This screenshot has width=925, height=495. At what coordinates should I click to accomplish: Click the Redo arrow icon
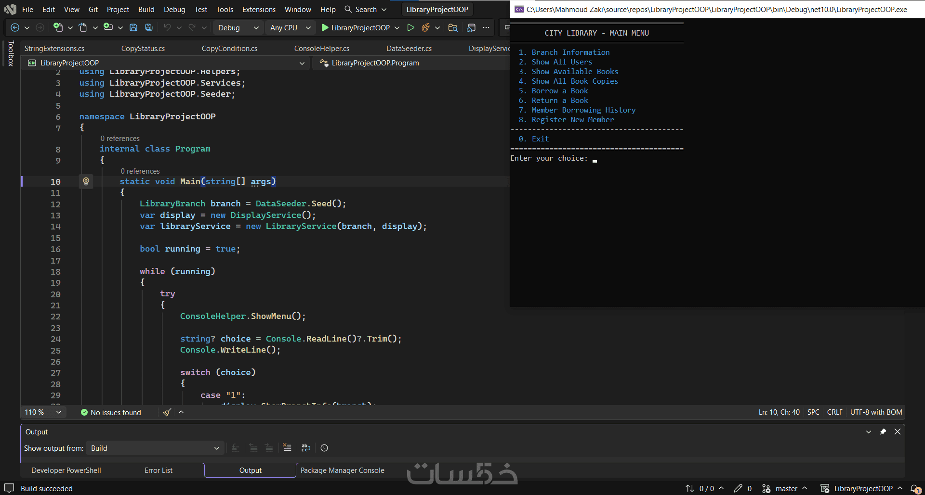pyautogui.click(x=192, y=28)
